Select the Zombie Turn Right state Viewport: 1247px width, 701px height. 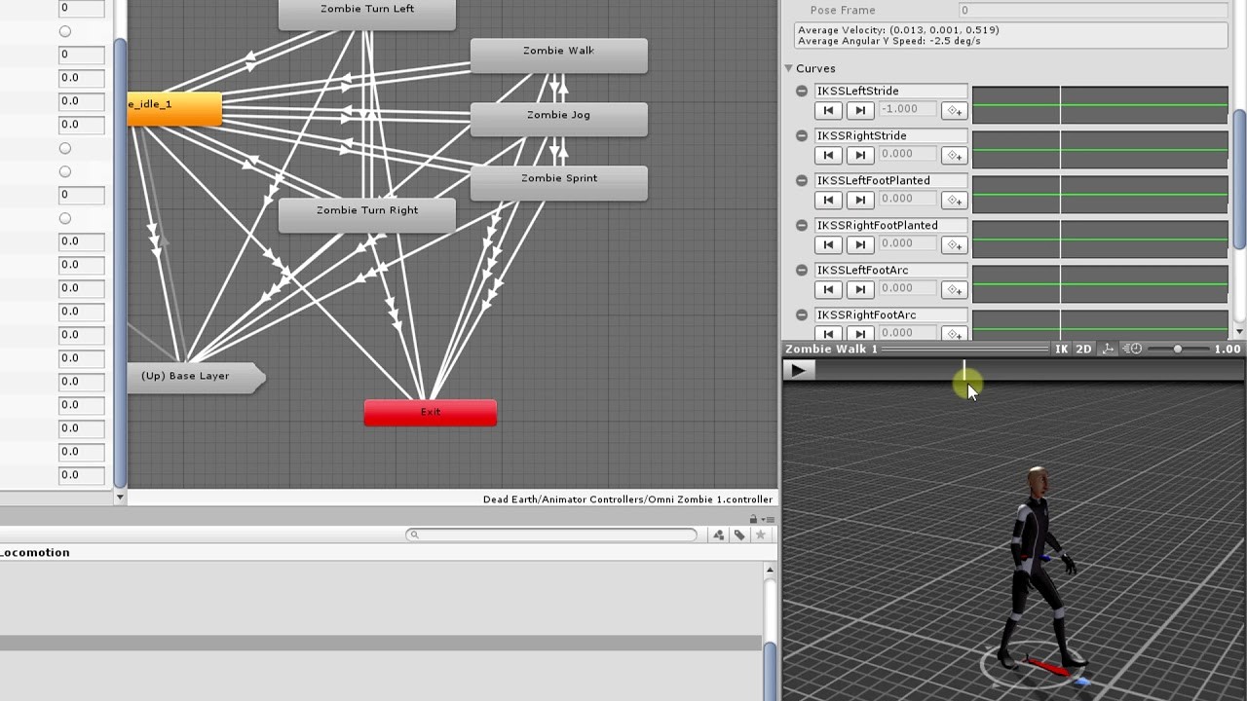[x=367, y=215]
